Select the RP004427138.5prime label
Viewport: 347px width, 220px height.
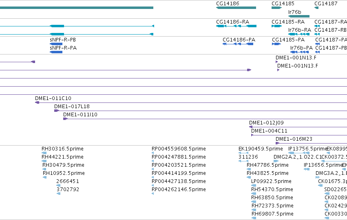(x=179, y=181)
